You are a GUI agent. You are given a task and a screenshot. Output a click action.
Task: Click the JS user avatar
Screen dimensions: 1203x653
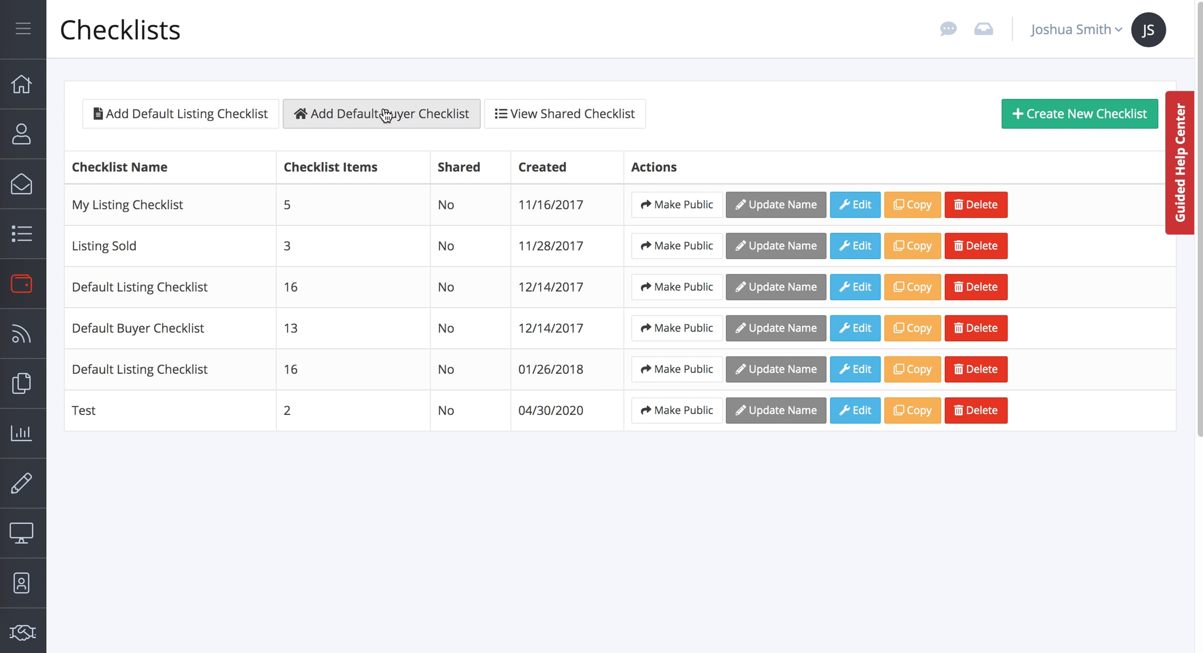[x=1148, y=30]
